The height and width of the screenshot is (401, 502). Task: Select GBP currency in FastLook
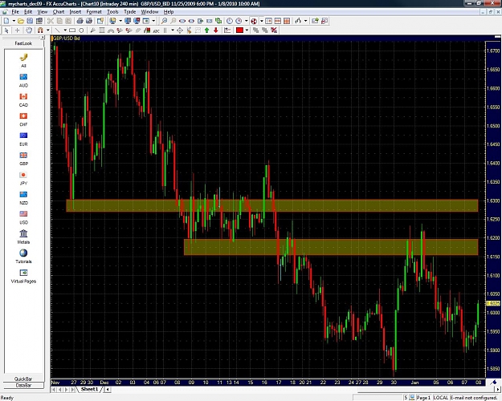(23, 158)
